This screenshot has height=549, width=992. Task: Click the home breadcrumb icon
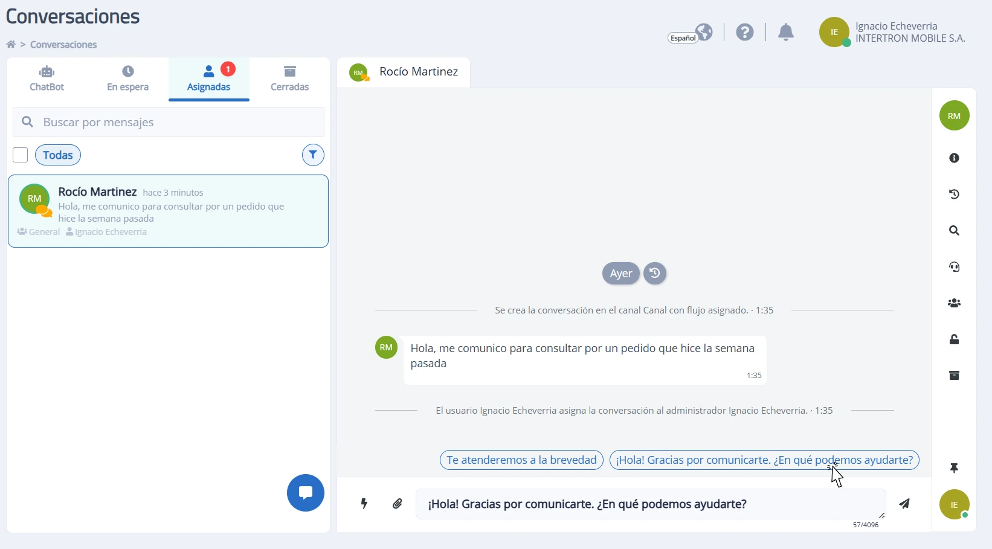point(11,45)
